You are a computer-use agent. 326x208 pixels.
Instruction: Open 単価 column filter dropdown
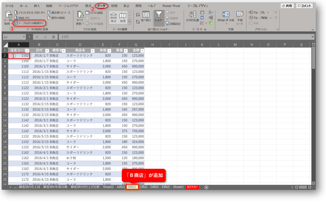click(x=109, y=51)
